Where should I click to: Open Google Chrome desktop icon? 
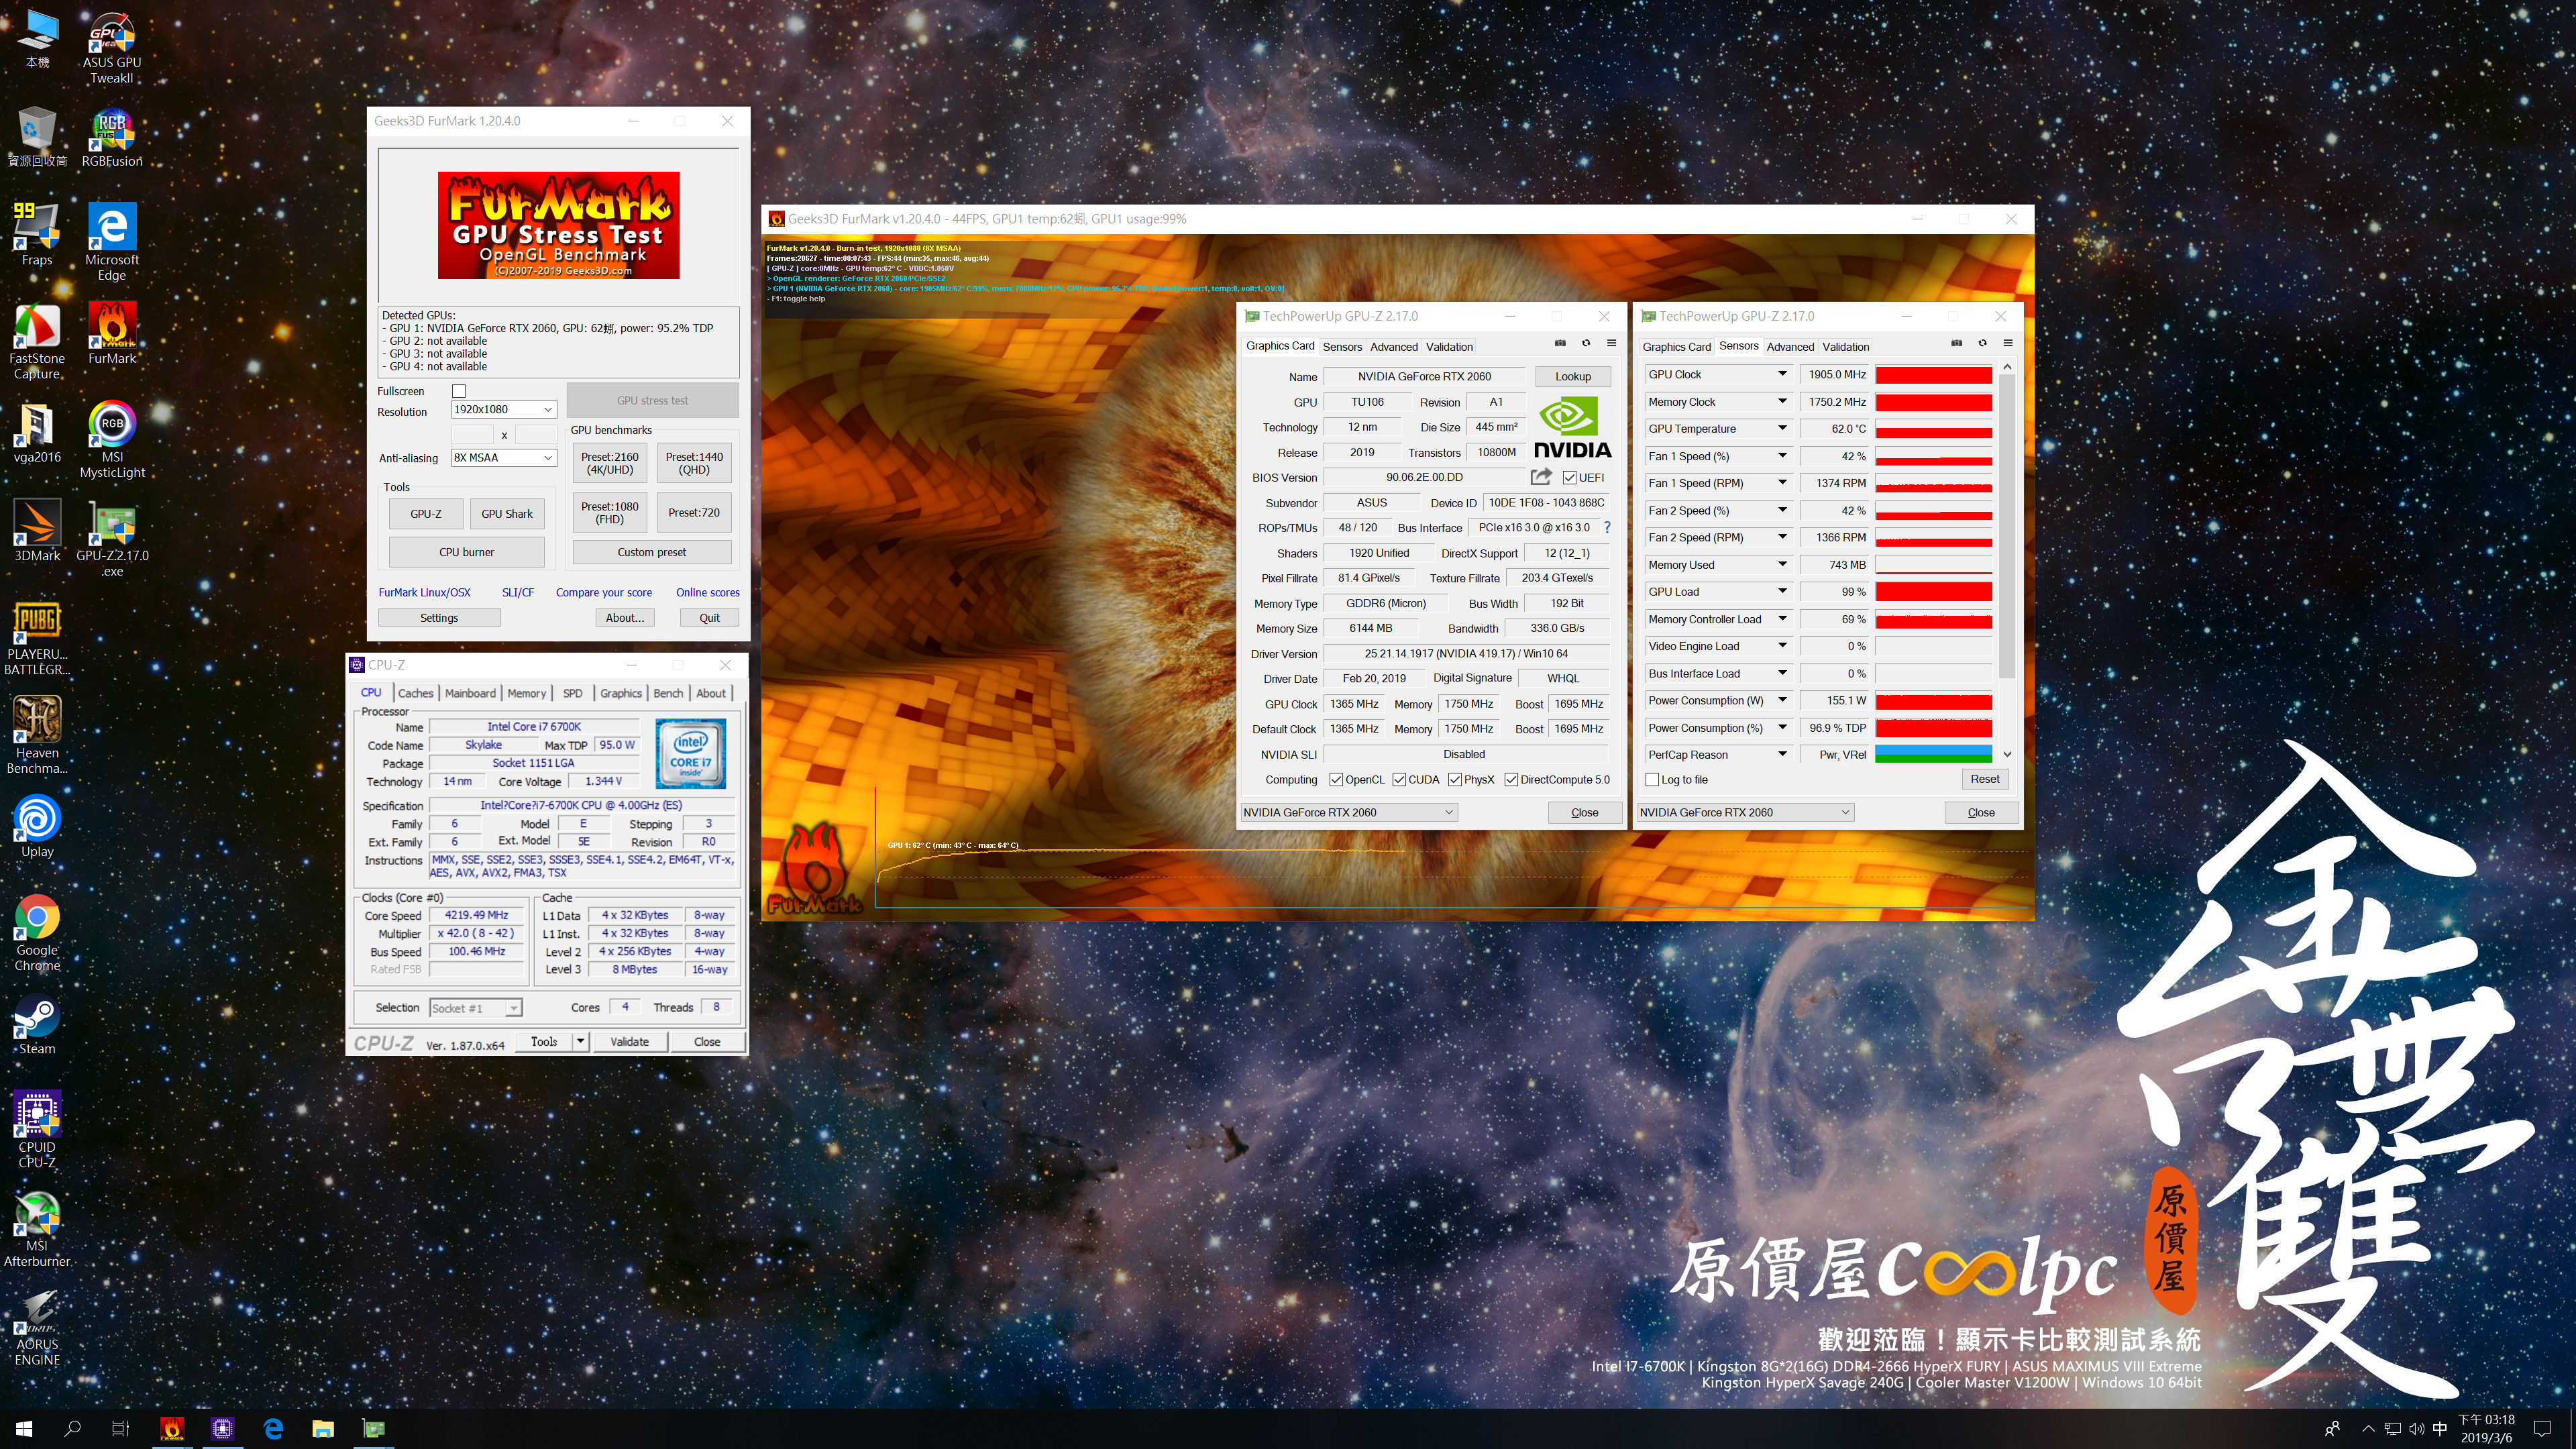(x=37, y=933)
